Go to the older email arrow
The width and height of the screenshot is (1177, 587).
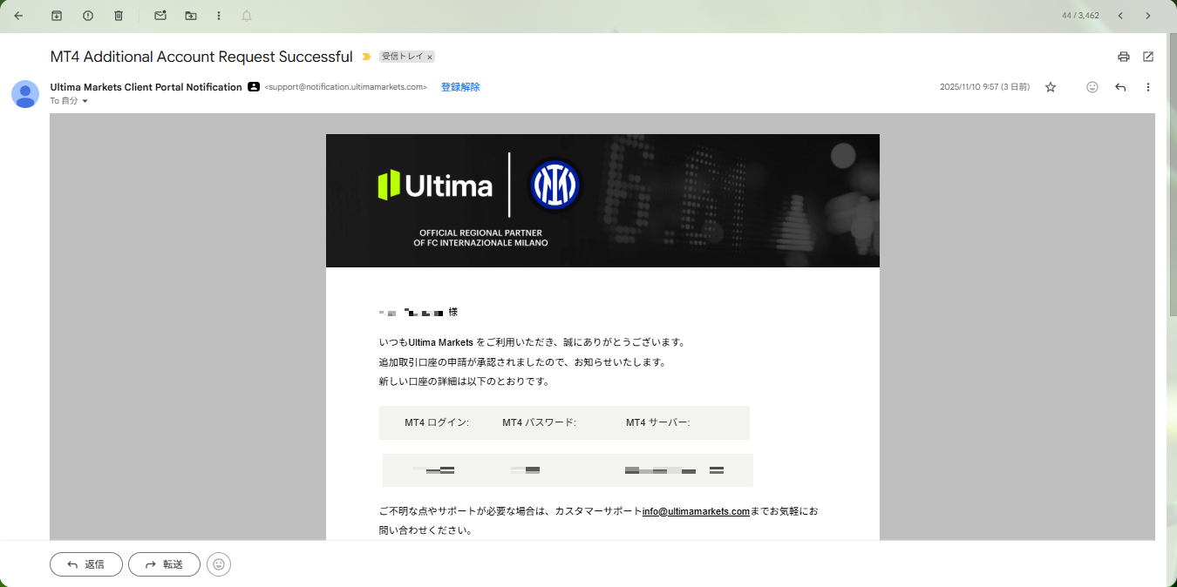coord(1148,16)
